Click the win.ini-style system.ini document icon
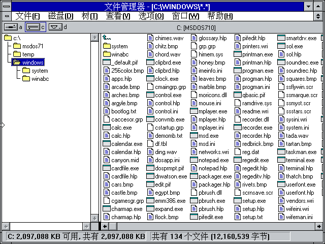 (x=281, y=128)
